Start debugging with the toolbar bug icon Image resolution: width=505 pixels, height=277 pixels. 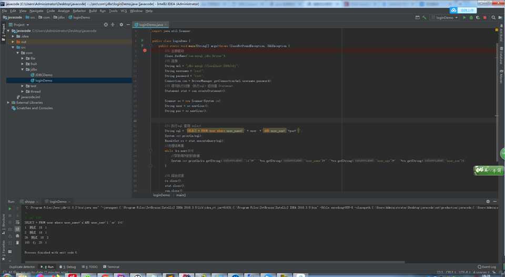[x=471, y=18]
